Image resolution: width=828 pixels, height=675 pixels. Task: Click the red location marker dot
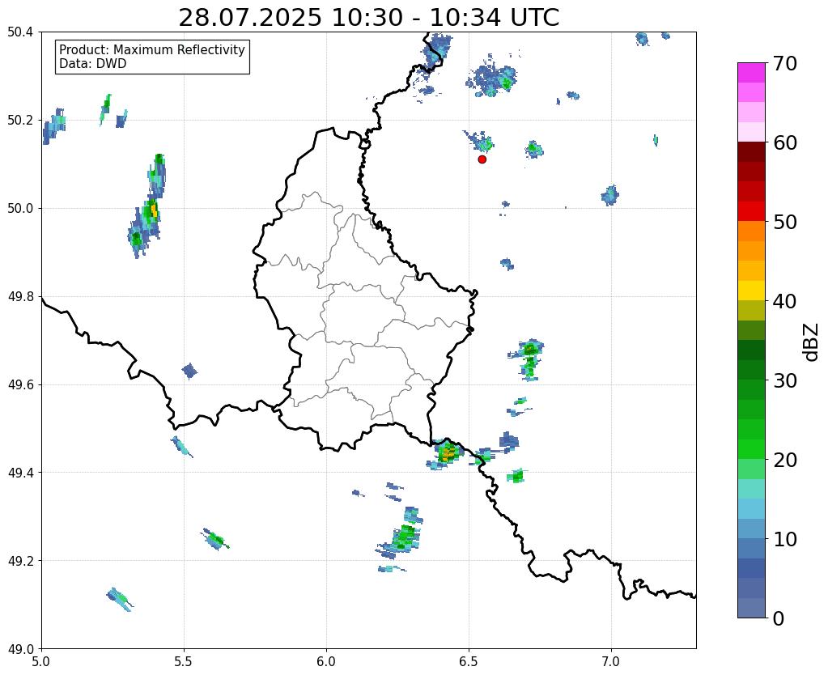pyautogui.click(x=482, y=159)
